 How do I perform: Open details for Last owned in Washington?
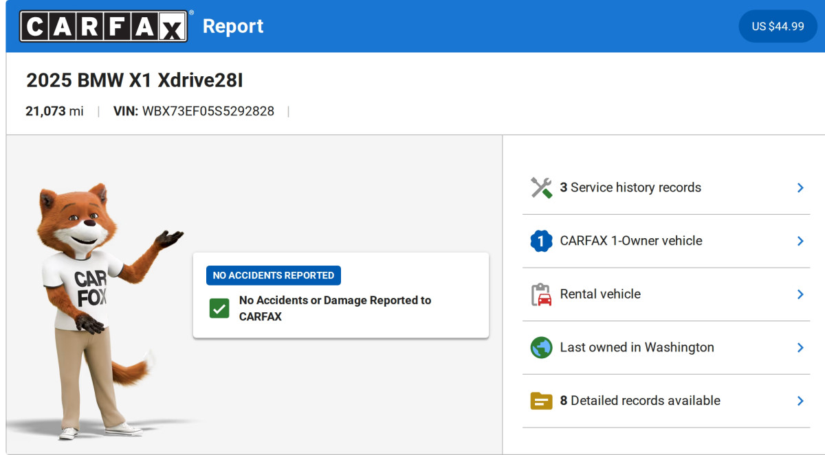[800, 347]
